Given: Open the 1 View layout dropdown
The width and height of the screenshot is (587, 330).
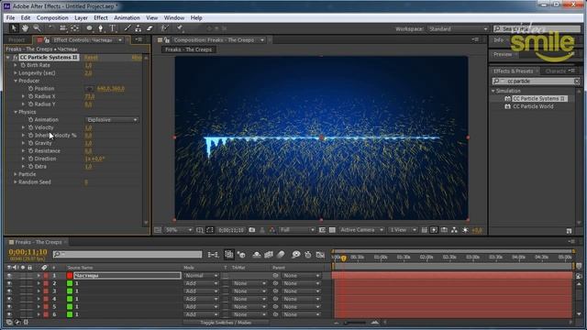Looking at the screenshot, I should coord(403,230).
